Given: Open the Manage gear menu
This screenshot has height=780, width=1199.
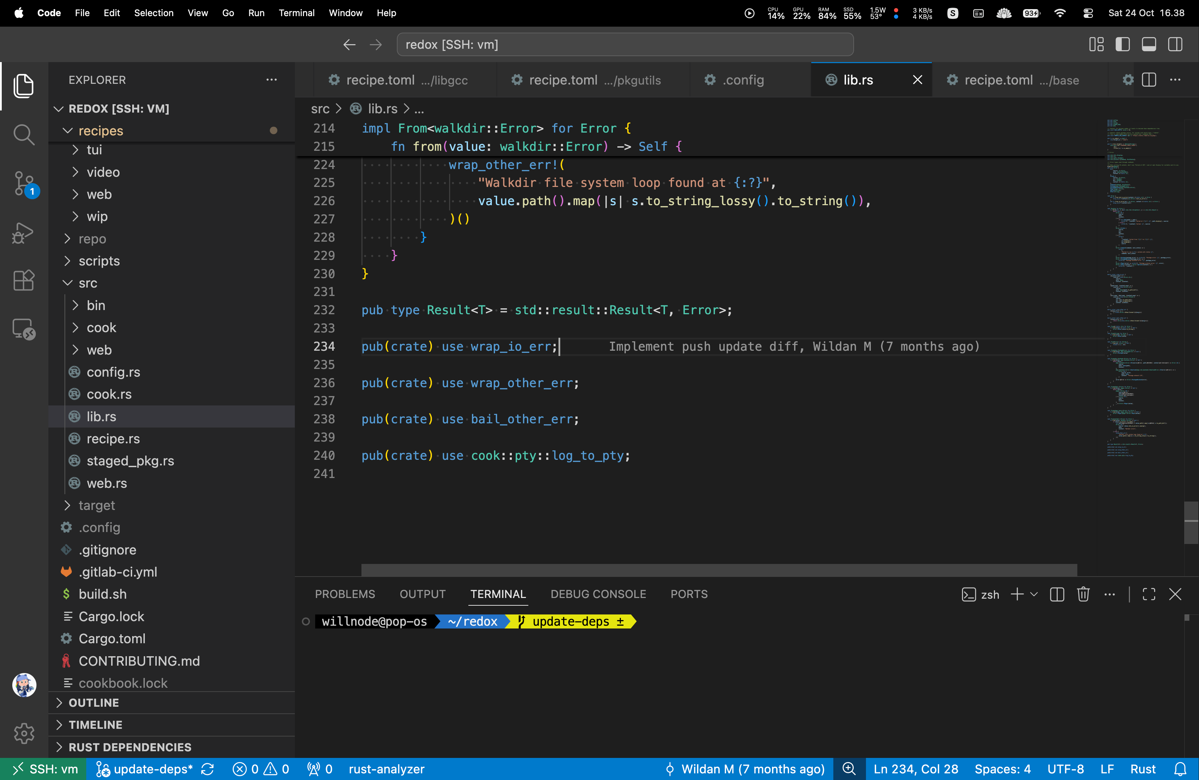Looking at the screenshot, I should [24, 733].
